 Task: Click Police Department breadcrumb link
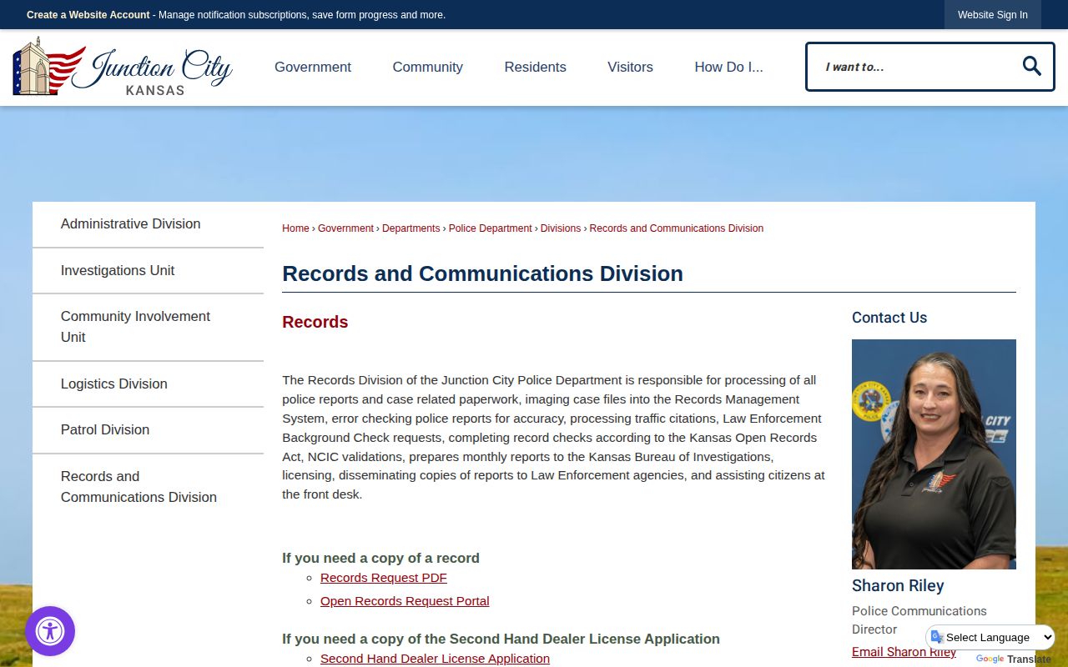[x=490, y=228]
